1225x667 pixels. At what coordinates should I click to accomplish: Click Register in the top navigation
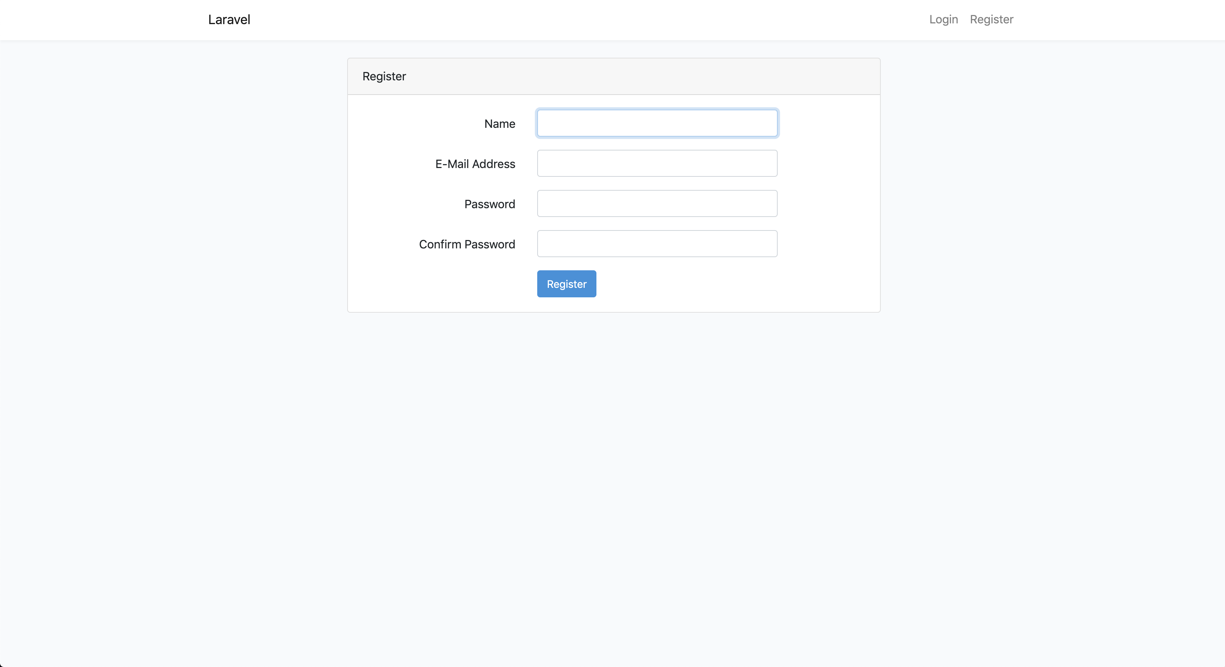point(991,19)
